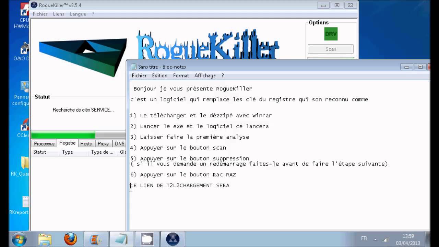This screenshot has height=247, width=439.
Task: Minimize the Bloc-notes window
Action: pos(407,67)
